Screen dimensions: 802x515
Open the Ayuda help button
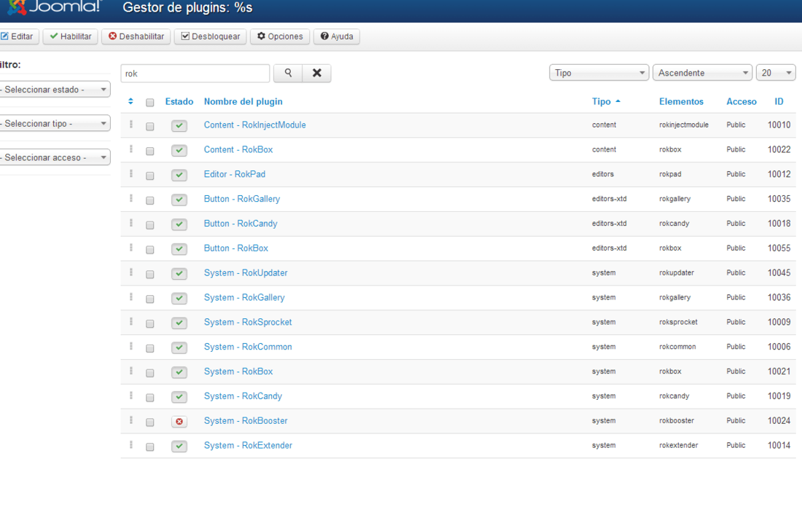pyautogui.click(x=337, y=36)
